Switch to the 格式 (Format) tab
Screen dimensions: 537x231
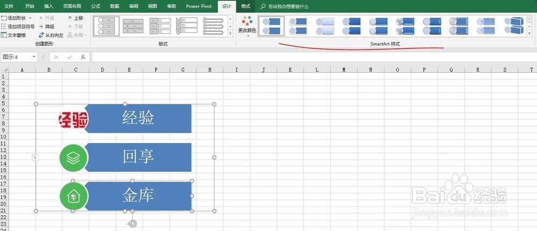245,6
